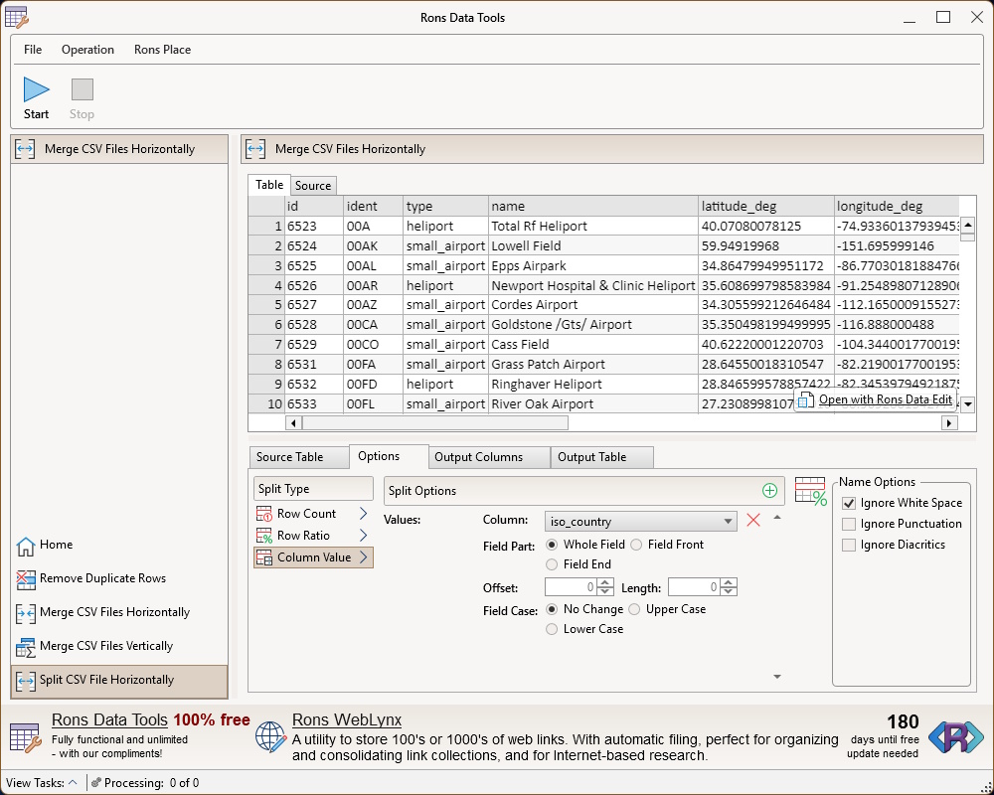Select Field End radio button
The image size is (994, 795).
[x=552, y=564]
